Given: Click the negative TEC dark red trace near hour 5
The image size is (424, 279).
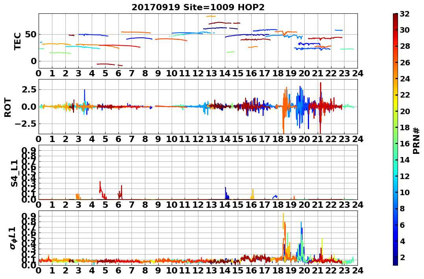Looking at the screenshot, I should coord(106,64).
